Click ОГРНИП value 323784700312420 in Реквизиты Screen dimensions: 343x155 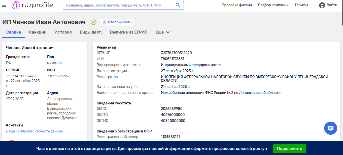[176, 53]
